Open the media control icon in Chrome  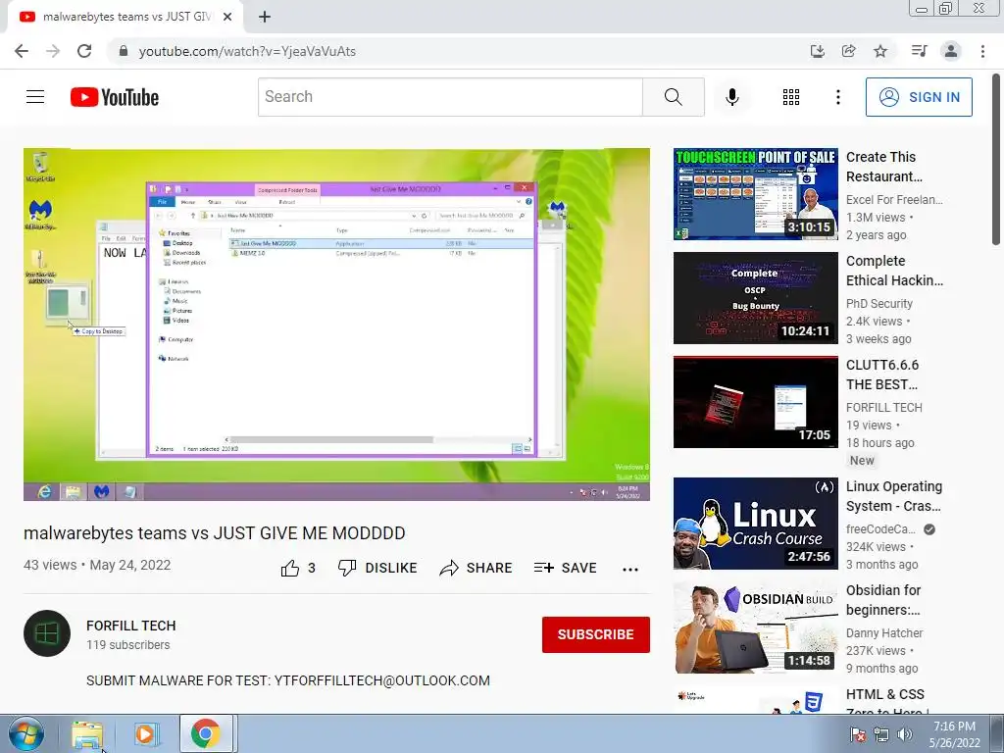(919, 51)
